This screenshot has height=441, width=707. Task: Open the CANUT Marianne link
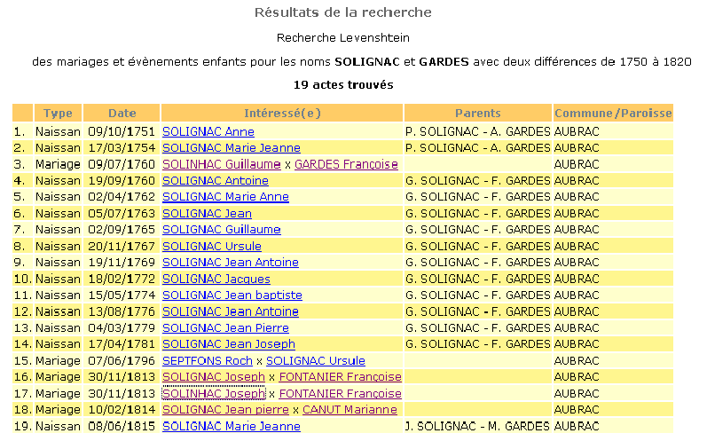coord(350,409)
